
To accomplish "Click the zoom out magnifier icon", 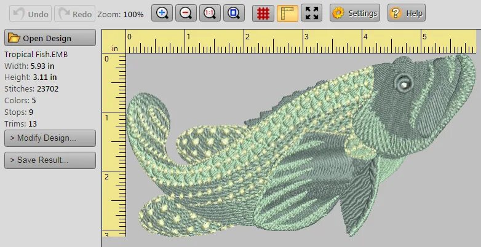I will click(186, 13).
